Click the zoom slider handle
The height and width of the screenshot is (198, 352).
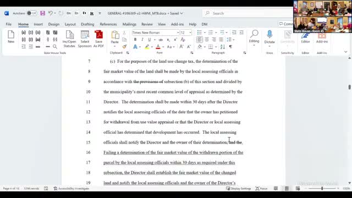click(x=322, y=189)
